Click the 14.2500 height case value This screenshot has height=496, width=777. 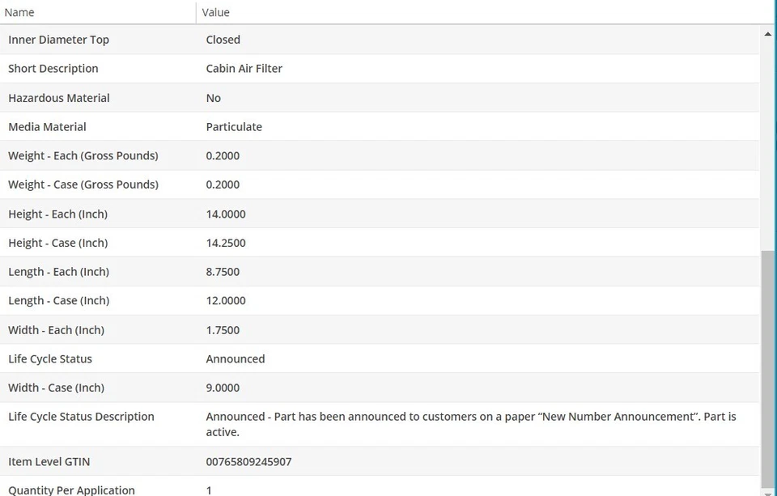[x=226, y=243]
